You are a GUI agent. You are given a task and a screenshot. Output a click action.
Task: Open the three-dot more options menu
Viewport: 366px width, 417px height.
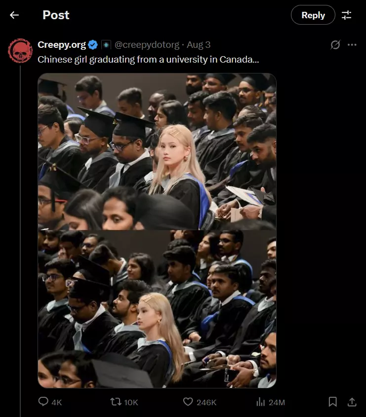click(x=352, y=45)
